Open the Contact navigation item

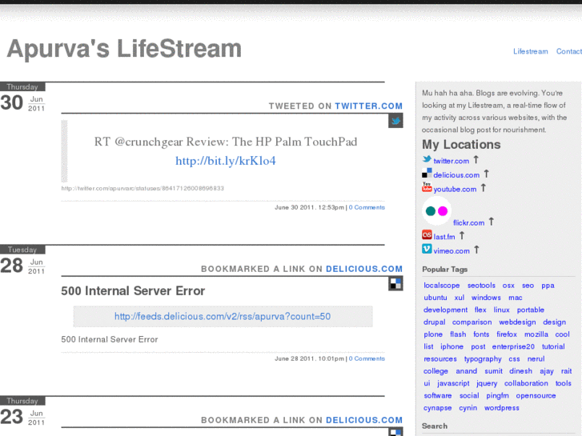pyautogui.click(x=568, y=51)
